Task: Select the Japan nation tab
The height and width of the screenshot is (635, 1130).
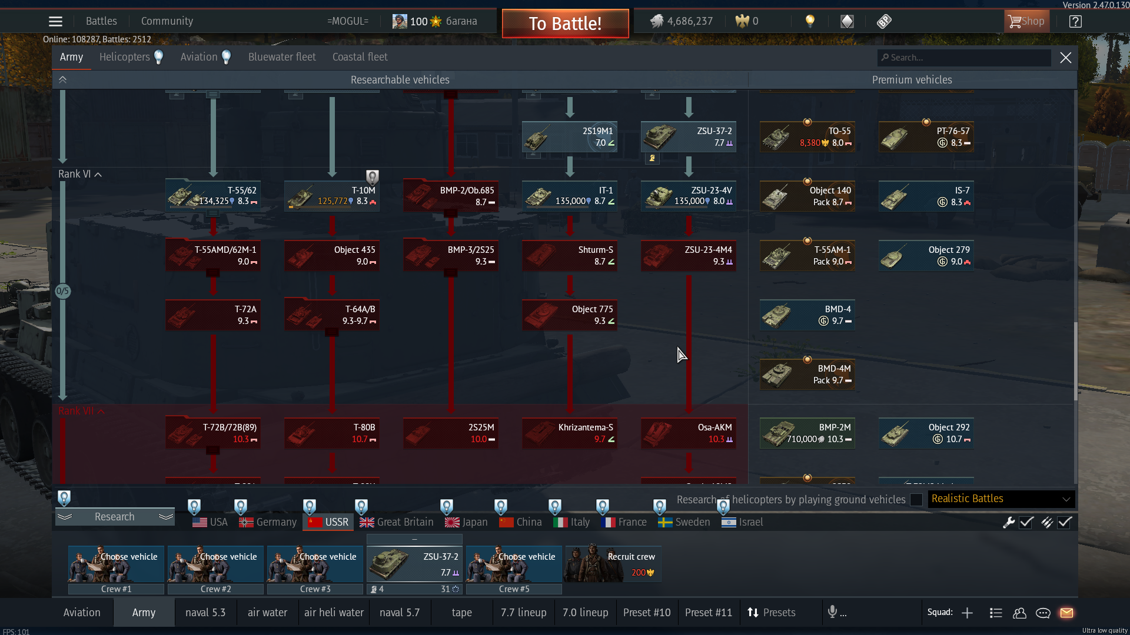Action: (x=466, y=522)
